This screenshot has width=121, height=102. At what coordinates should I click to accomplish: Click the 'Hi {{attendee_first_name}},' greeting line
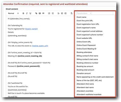point(19,19)
